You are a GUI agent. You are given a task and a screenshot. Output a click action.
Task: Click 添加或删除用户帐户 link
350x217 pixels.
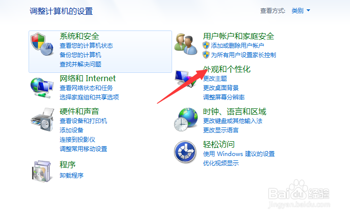click(237, 46)
